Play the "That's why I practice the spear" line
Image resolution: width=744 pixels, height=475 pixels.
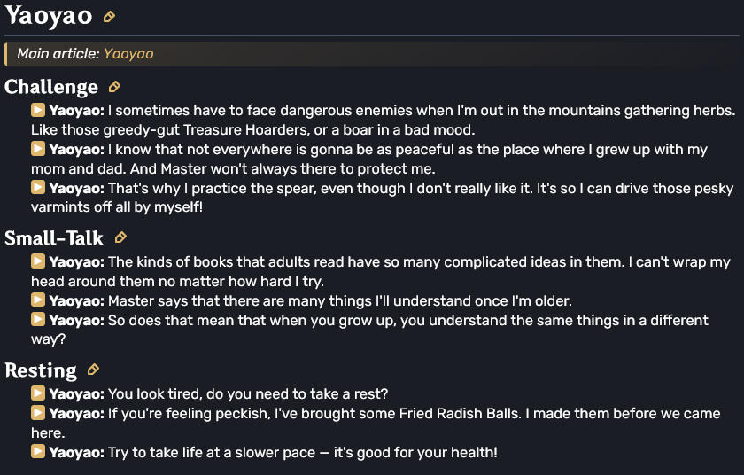click(x=38, y=188)
